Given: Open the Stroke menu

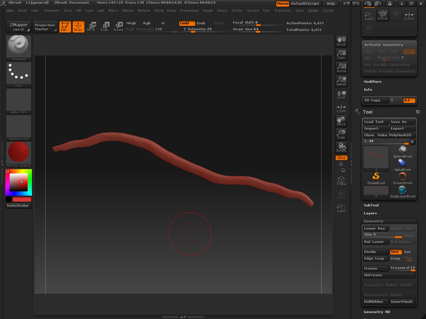Looking at the screenshot, I should click(x=237, y=11).
